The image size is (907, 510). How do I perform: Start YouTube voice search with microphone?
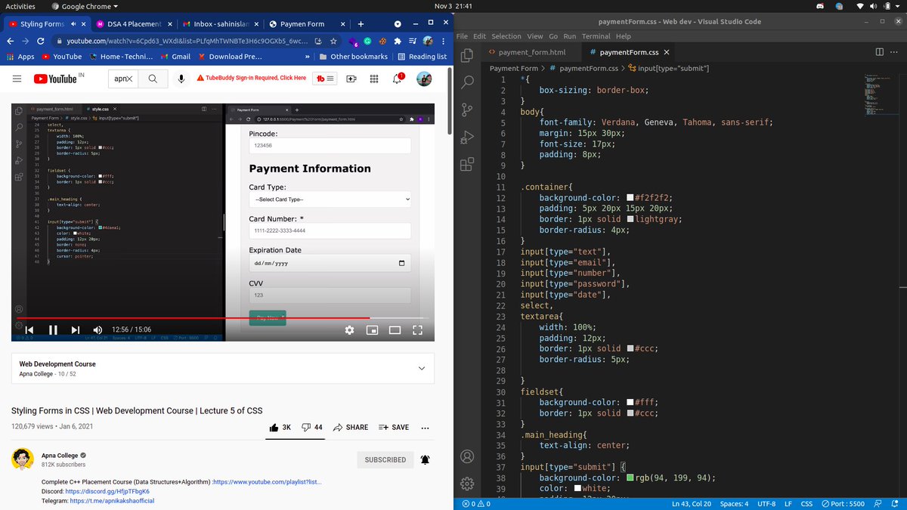click(x=181, y=79)
